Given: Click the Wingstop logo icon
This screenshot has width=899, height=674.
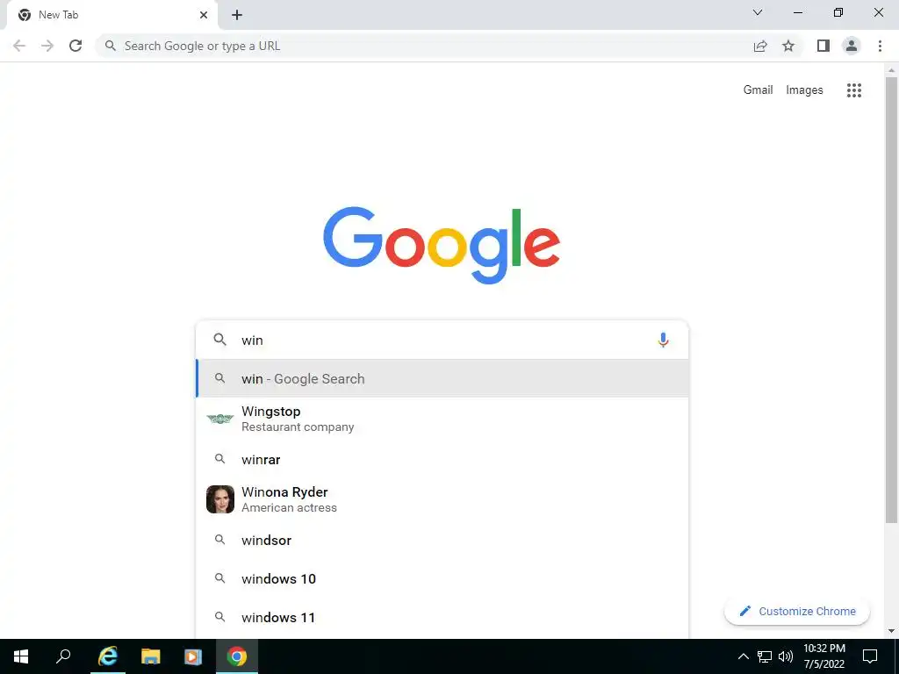Looking at the screenshot, I should pyautogui.click(x=220, y=419).
